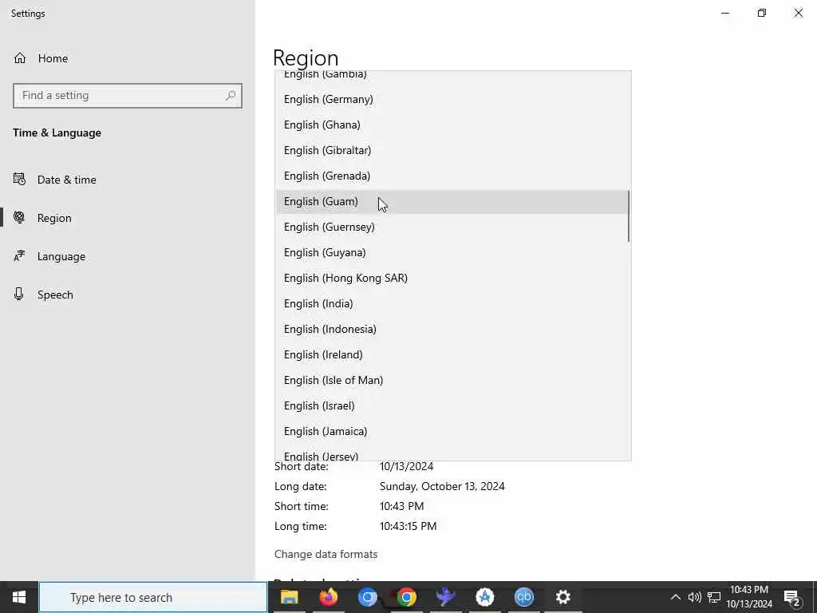Select English (Israel) format
Image resolution: width=817 pixels, height=613 pixels.
pyautogui.click(x=452, y=405)
